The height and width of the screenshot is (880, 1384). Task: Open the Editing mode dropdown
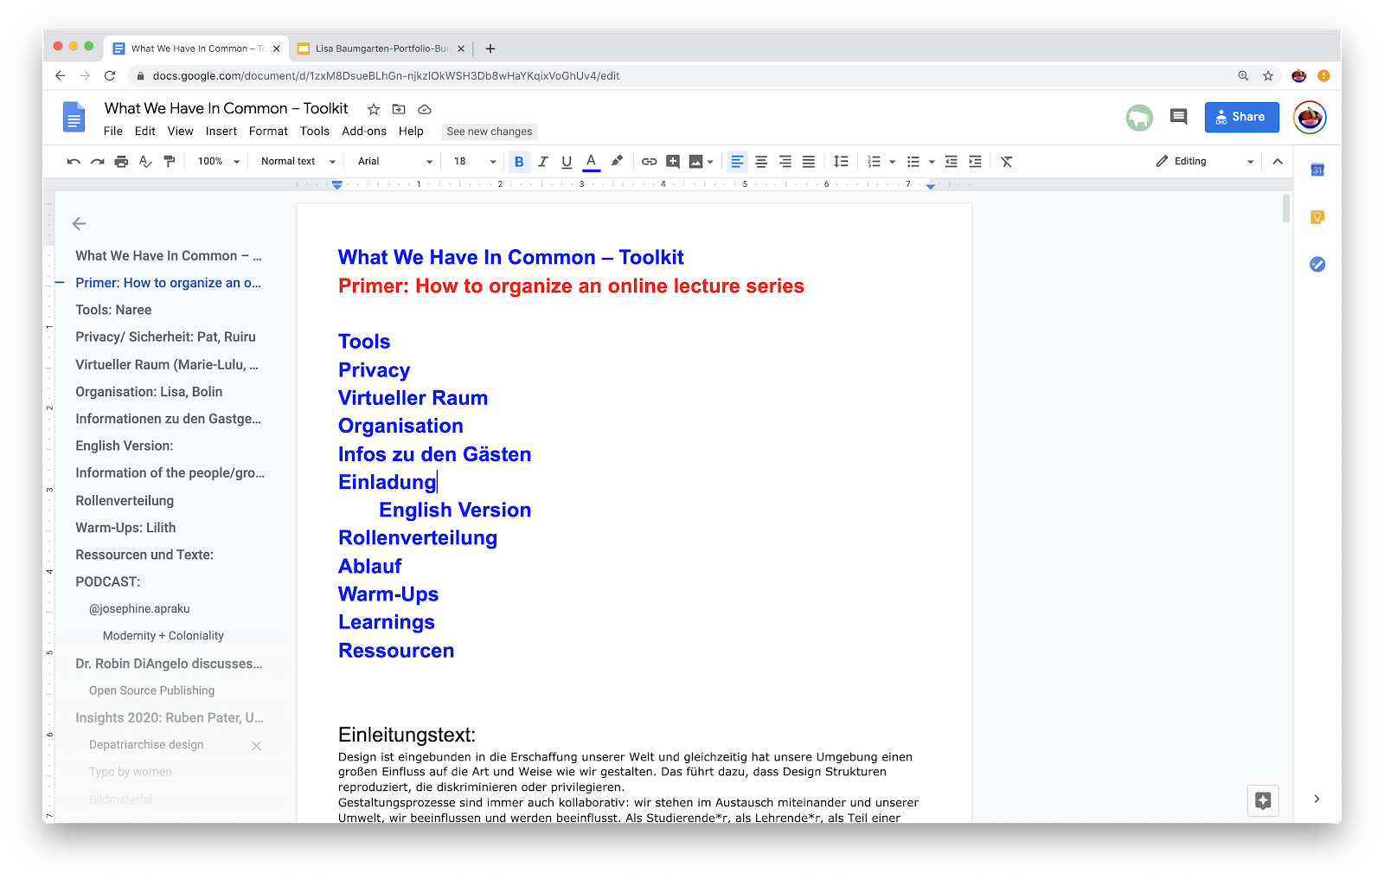point(1205,162)
